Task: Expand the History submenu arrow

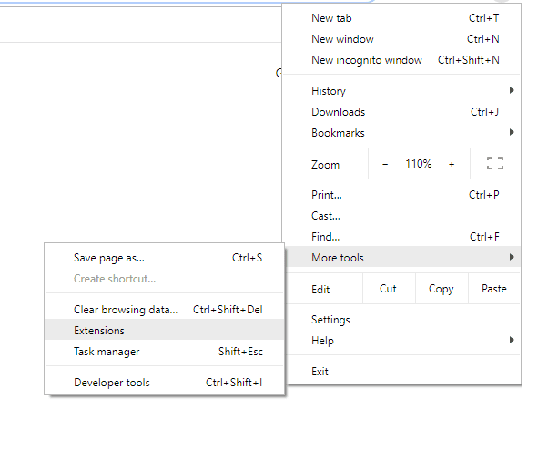Action: click(512, 90)
